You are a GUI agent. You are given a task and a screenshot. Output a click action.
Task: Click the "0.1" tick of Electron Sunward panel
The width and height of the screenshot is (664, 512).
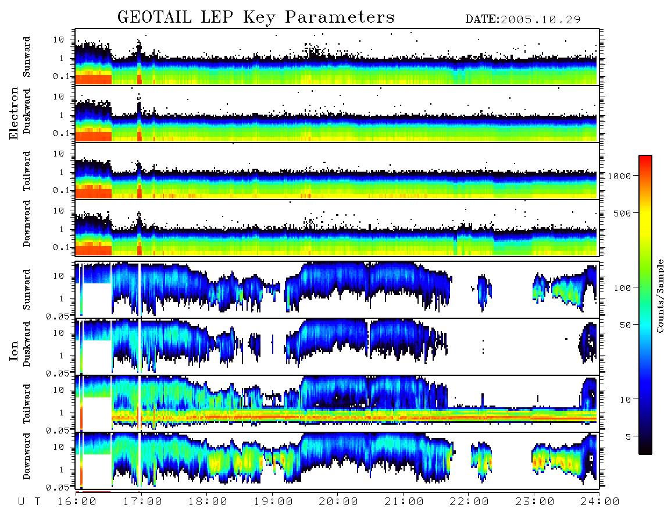point(61,76)
